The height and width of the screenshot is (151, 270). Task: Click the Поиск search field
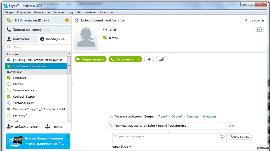38,47
